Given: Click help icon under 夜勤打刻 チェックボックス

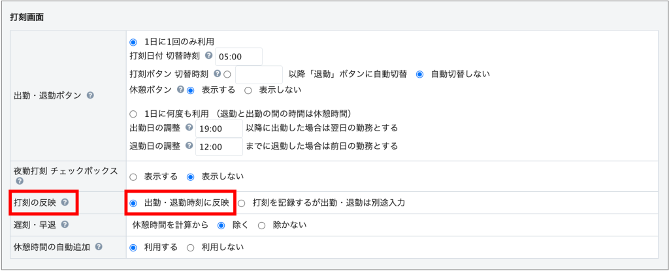Looking at the screenshot, I should click(19, 182).
